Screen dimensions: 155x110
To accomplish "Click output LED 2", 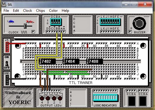I will (54, 98).
